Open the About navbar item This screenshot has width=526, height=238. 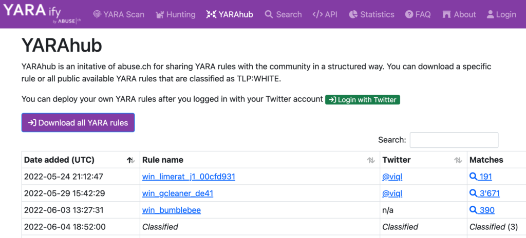[459, 14]
